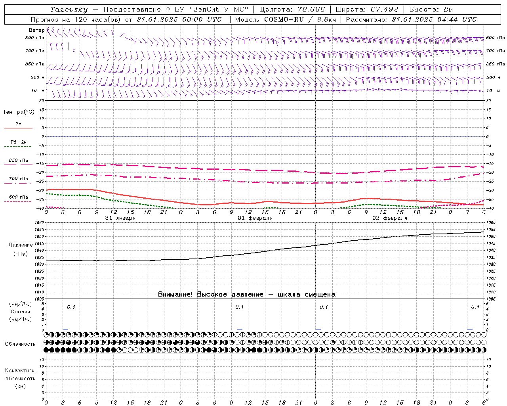Click the "Ветер" wind panel label

click(36, 30)
